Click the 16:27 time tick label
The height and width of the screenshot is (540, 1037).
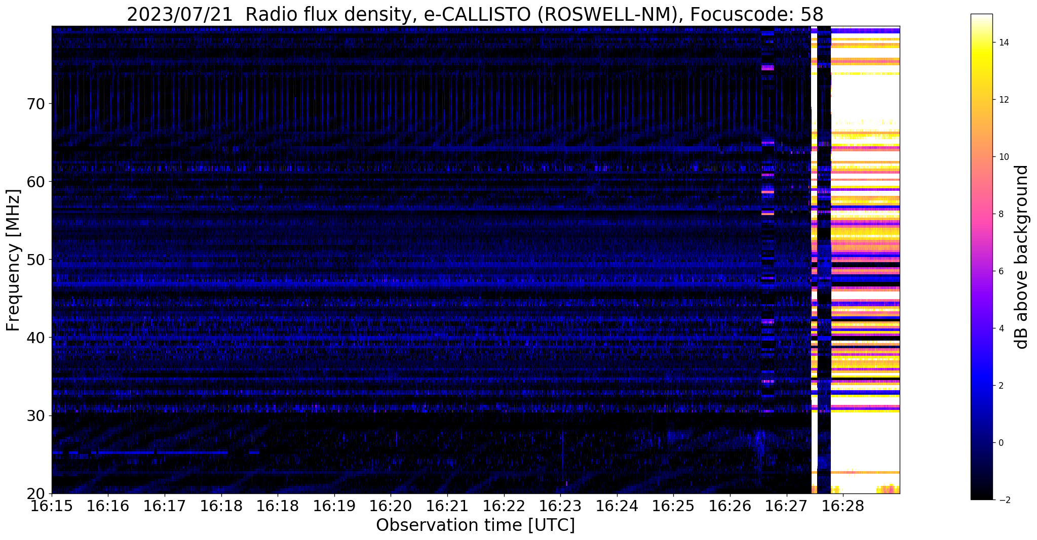coord(787,506)
